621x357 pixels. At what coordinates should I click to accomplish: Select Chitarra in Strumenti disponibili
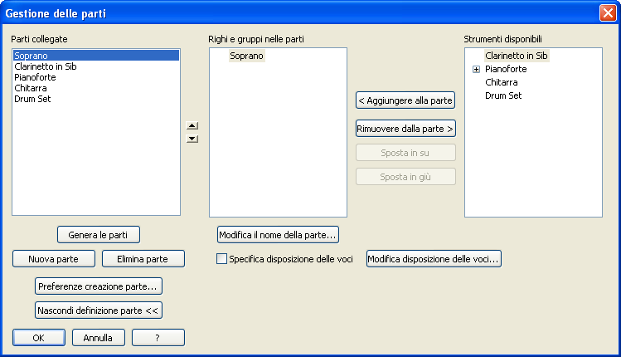point(501,82)
